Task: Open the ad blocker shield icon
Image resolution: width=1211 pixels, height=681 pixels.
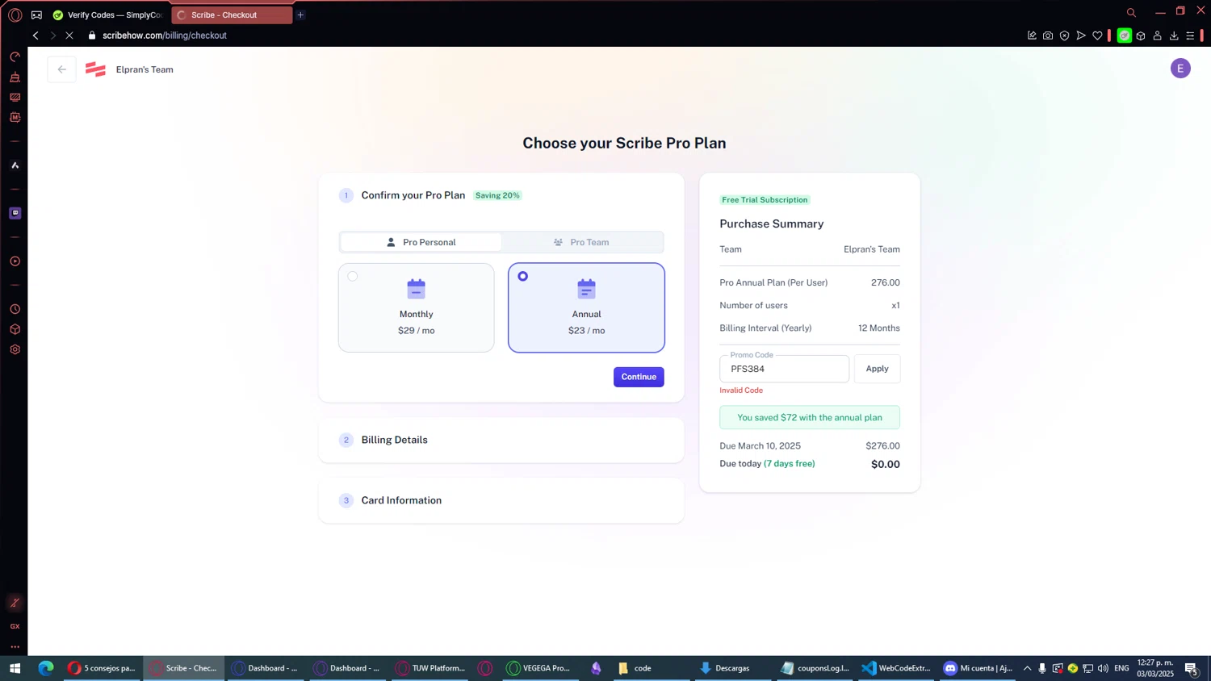Action: [x=1064, y=36]
